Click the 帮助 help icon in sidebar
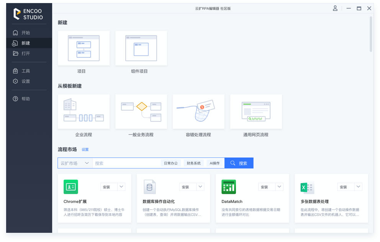The image size is (380, 242). pos(15,99)
